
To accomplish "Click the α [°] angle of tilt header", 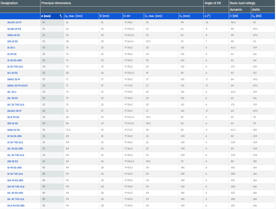I will coord(207,16).
